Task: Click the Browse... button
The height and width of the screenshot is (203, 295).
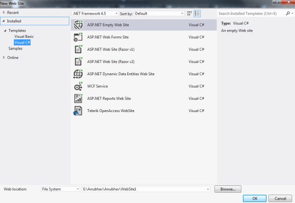Action: click(228, 189)
